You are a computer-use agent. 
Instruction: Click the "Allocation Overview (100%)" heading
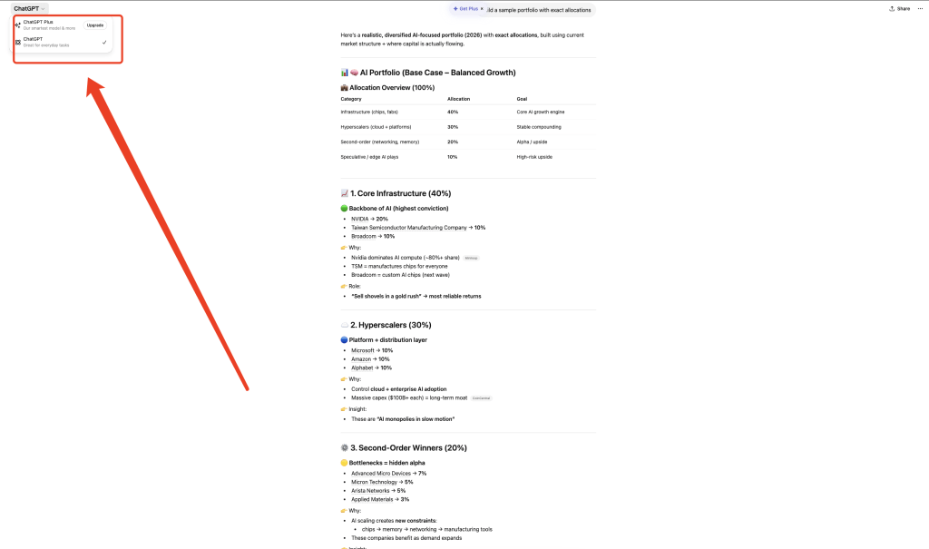point(387,88)
